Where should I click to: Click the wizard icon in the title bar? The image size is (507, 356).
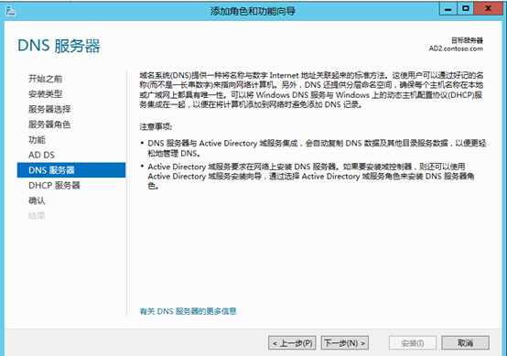point(11,11)
